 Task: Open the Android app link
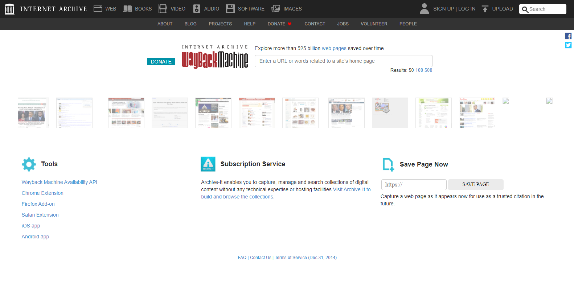click(35, 237)
